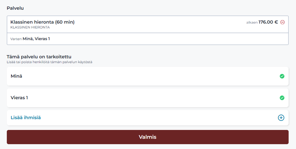
Task: Open the Lisää ihmisiä link text
Action: [x=26, y=117]
